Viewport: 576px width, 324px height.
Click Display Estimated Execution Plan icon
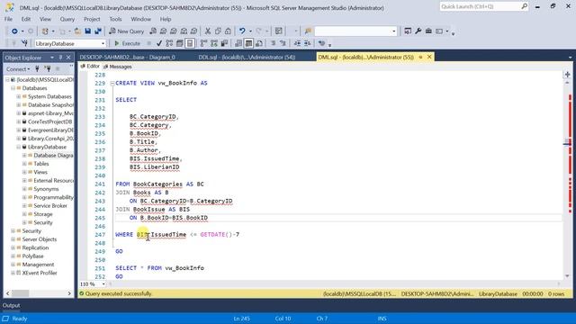click(169, 43)
